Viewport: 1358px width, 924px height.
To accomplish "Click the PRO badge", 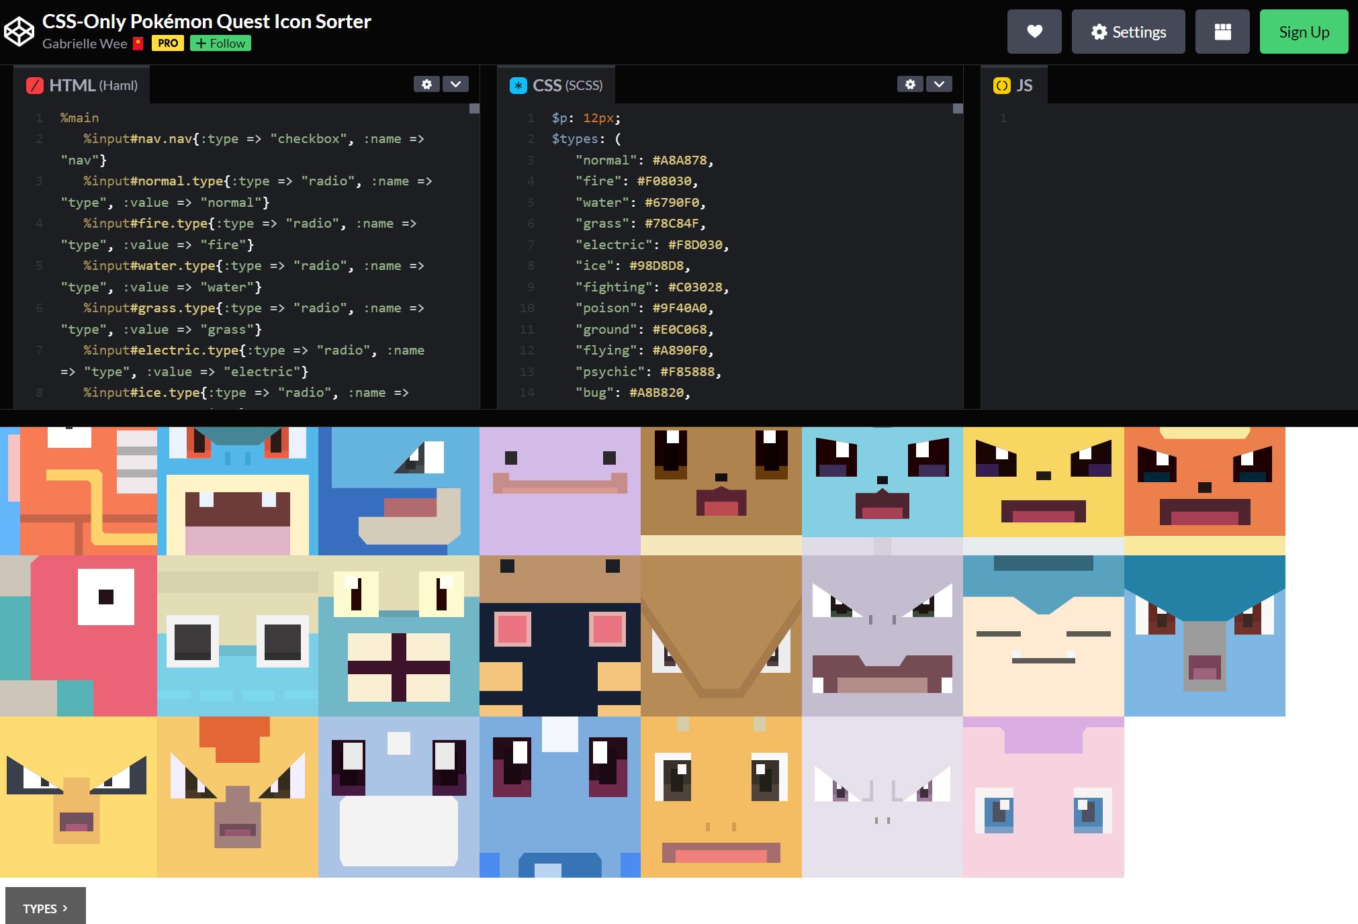I will click(168, 44).
